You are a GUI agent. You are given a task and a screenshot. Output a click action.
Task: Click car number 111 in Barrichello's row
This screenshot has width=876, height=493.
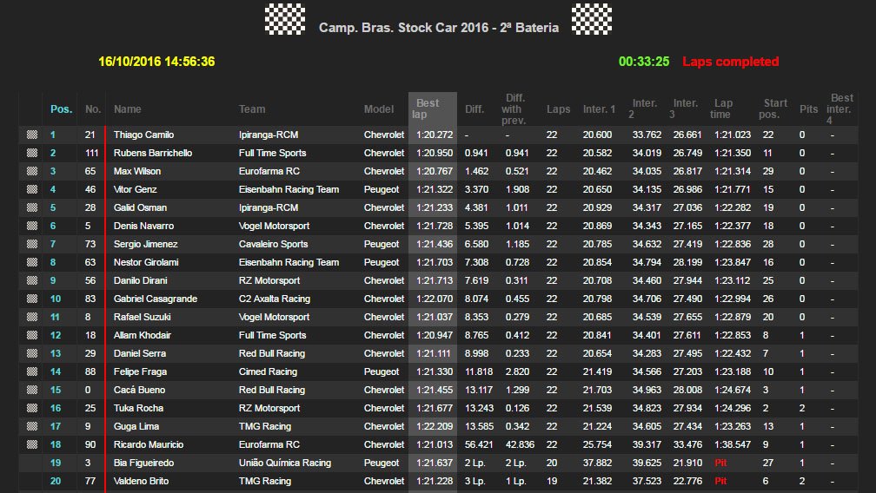point(91,153)
